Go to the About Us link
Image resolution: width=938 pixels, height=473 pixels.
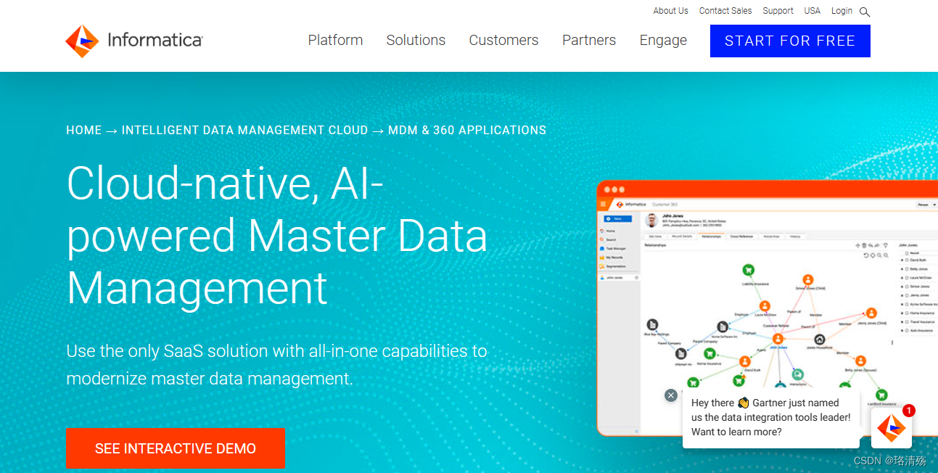click(670, 11)
